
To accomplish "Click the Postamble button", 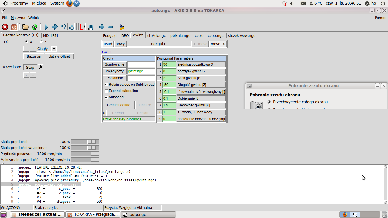I will click(x=115, y=78).
